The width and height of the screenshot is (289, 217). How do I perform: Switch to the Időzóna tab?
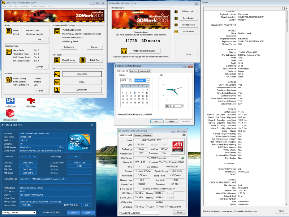coord(134,71)
